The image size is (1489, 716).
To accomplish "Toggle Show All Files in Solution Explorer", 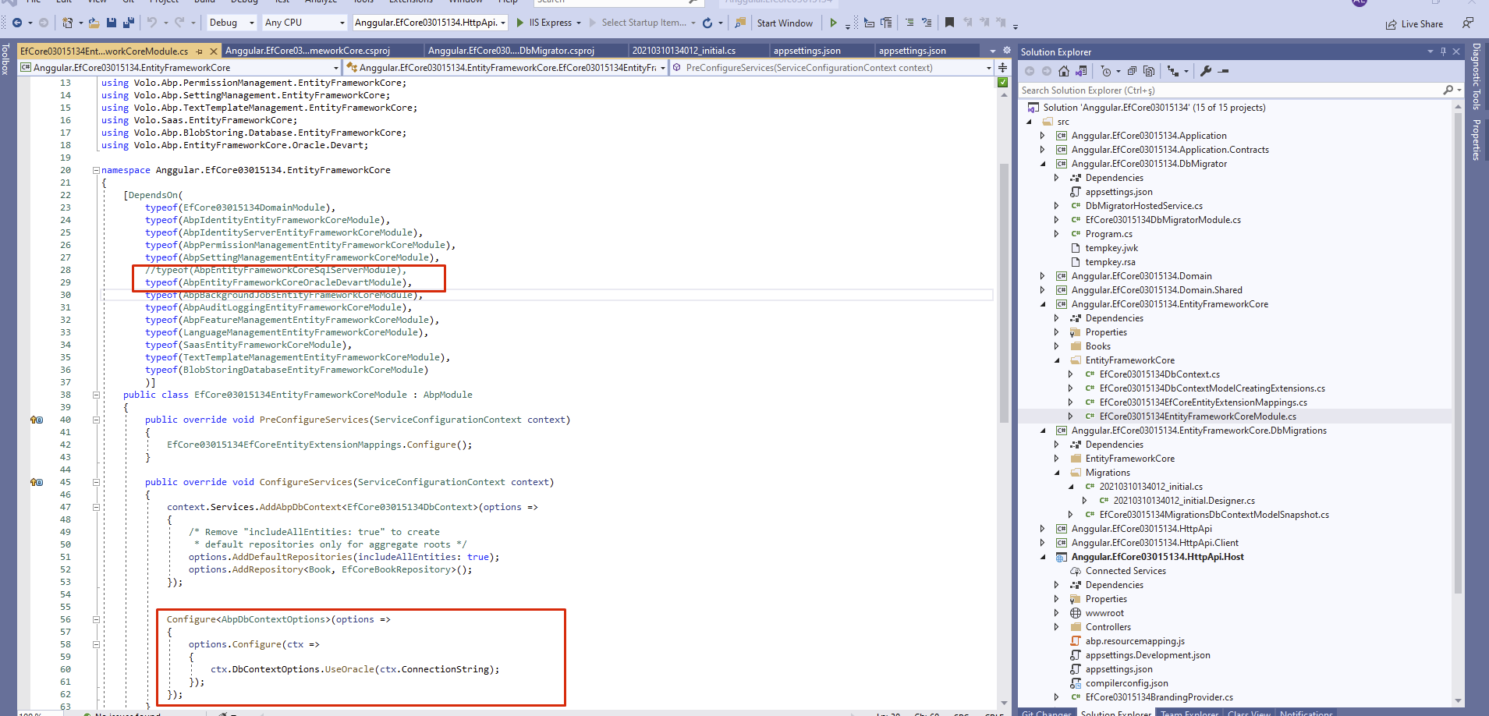I will (1149, 71).
